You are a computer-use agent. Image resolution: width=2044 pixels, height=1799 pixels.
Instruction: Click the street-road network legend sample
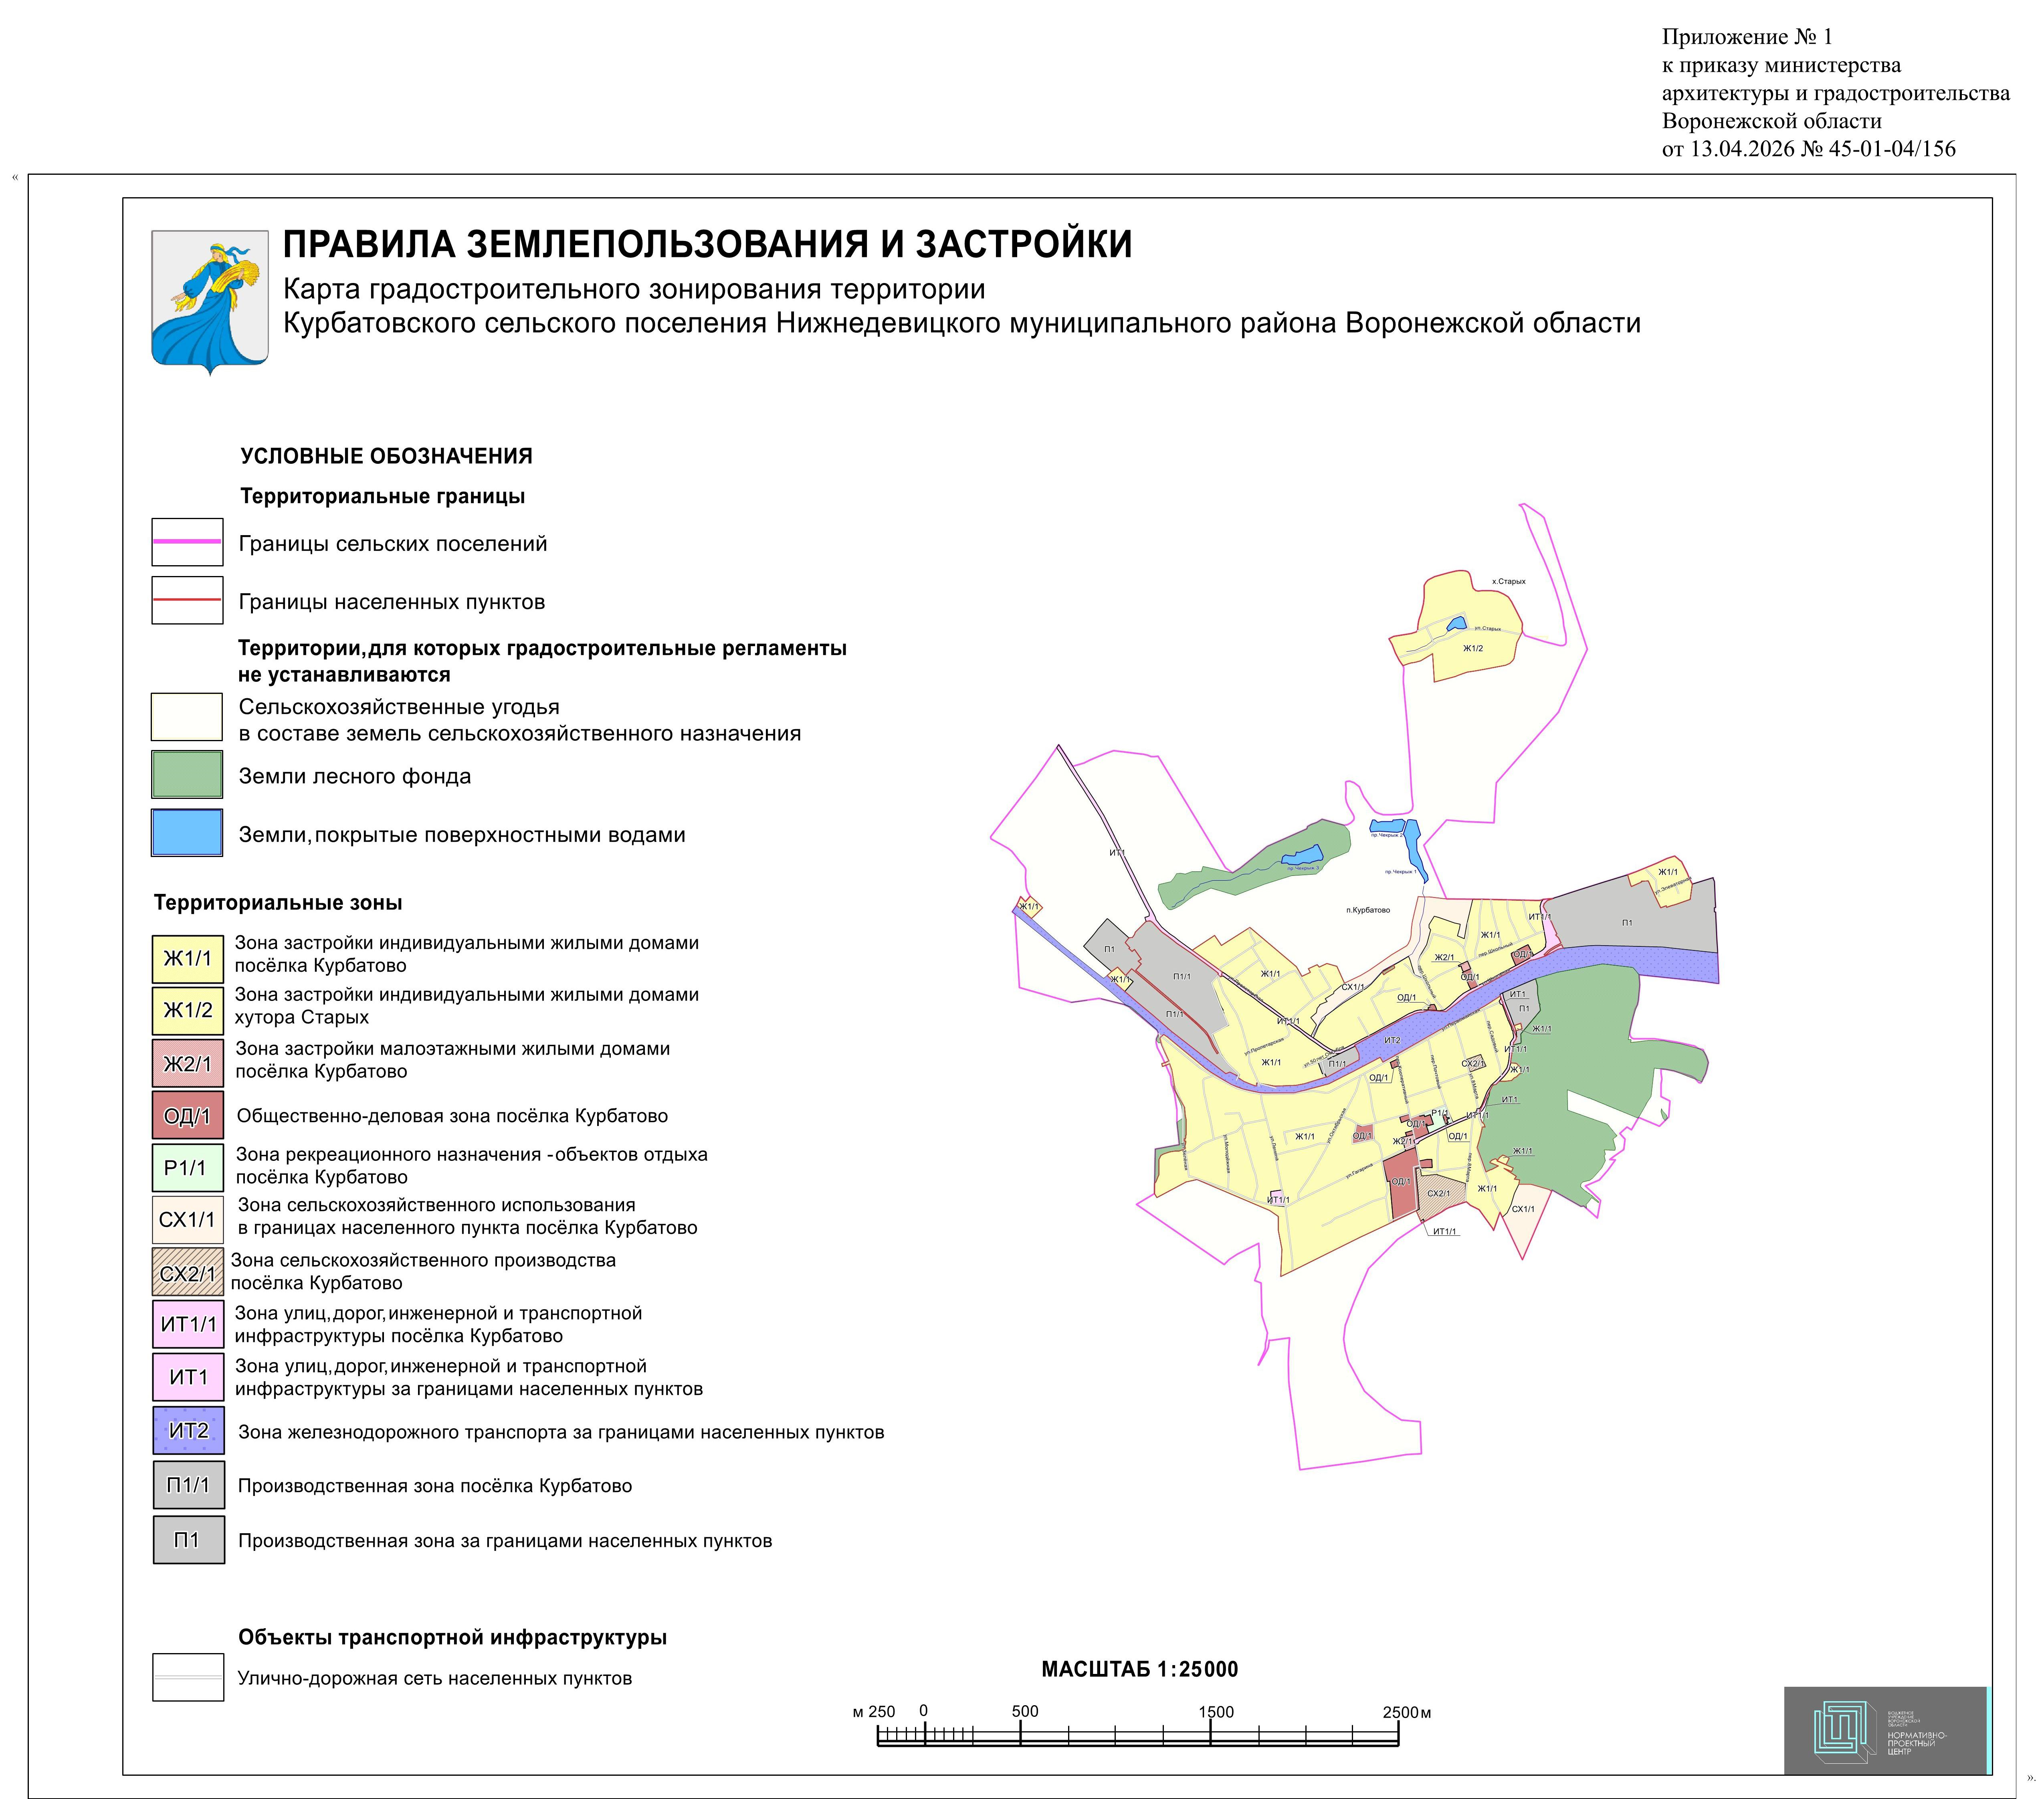point(187,1677)
